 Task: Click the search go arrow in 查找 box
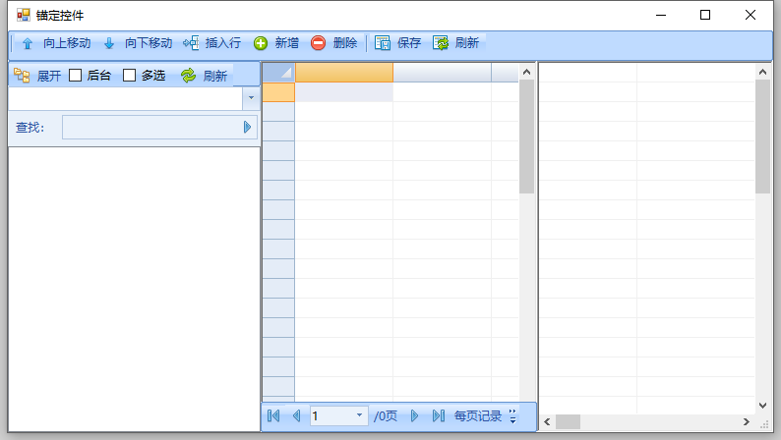coord(247,128)
